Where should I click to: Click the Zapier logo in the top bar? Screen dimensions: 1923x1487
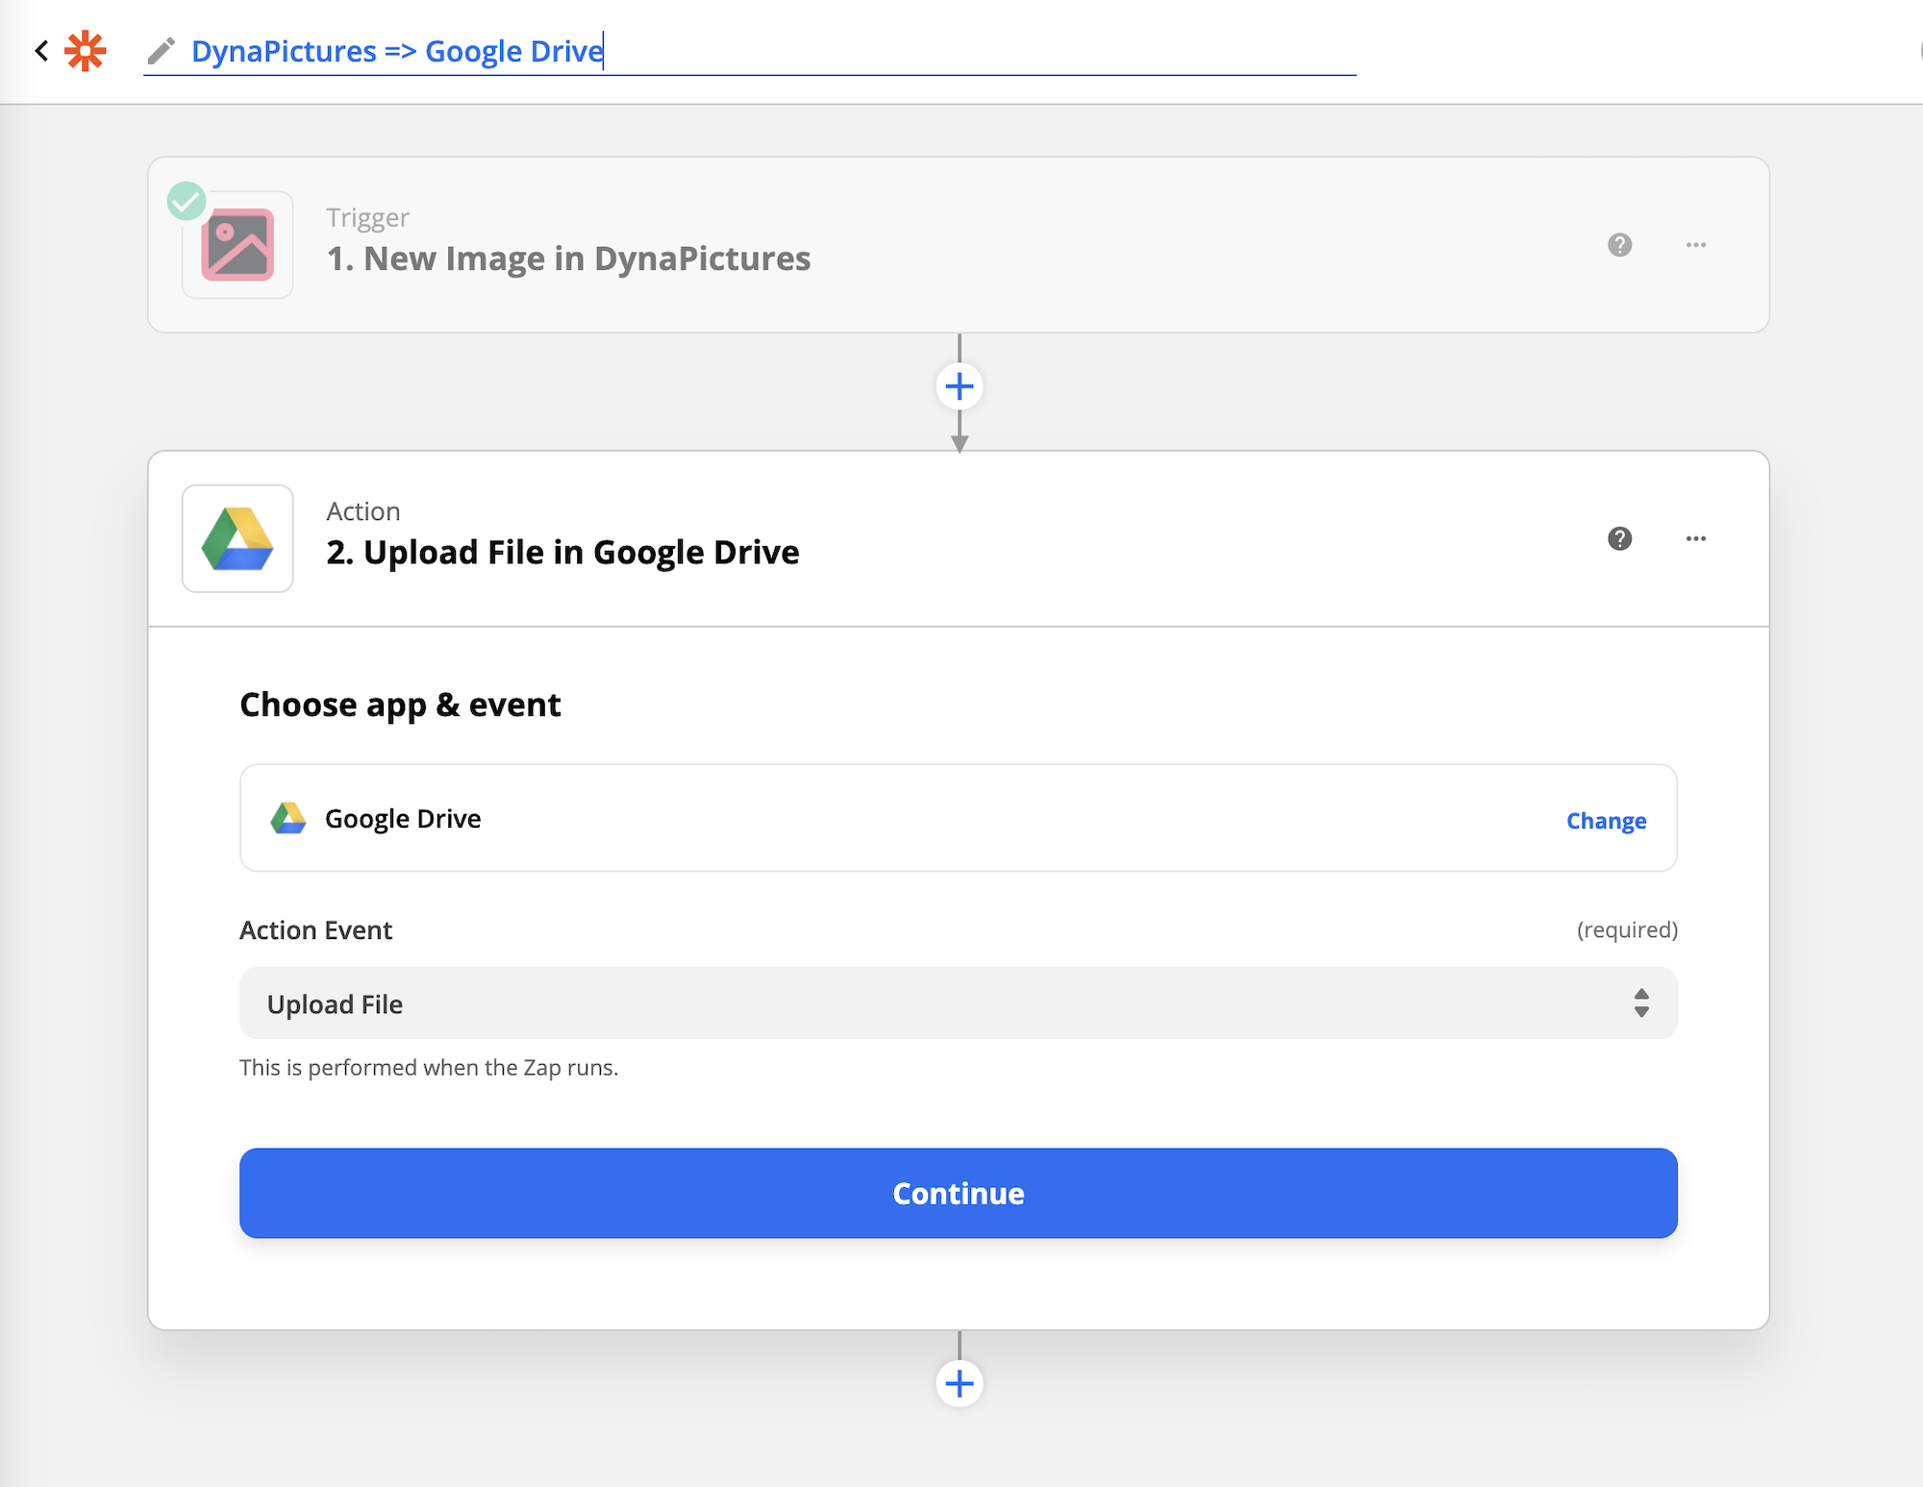pos(85,50)
